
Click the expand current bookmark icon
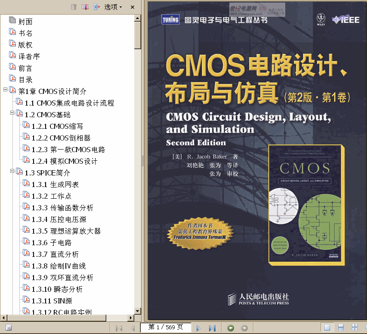click(x=97, y=7)
